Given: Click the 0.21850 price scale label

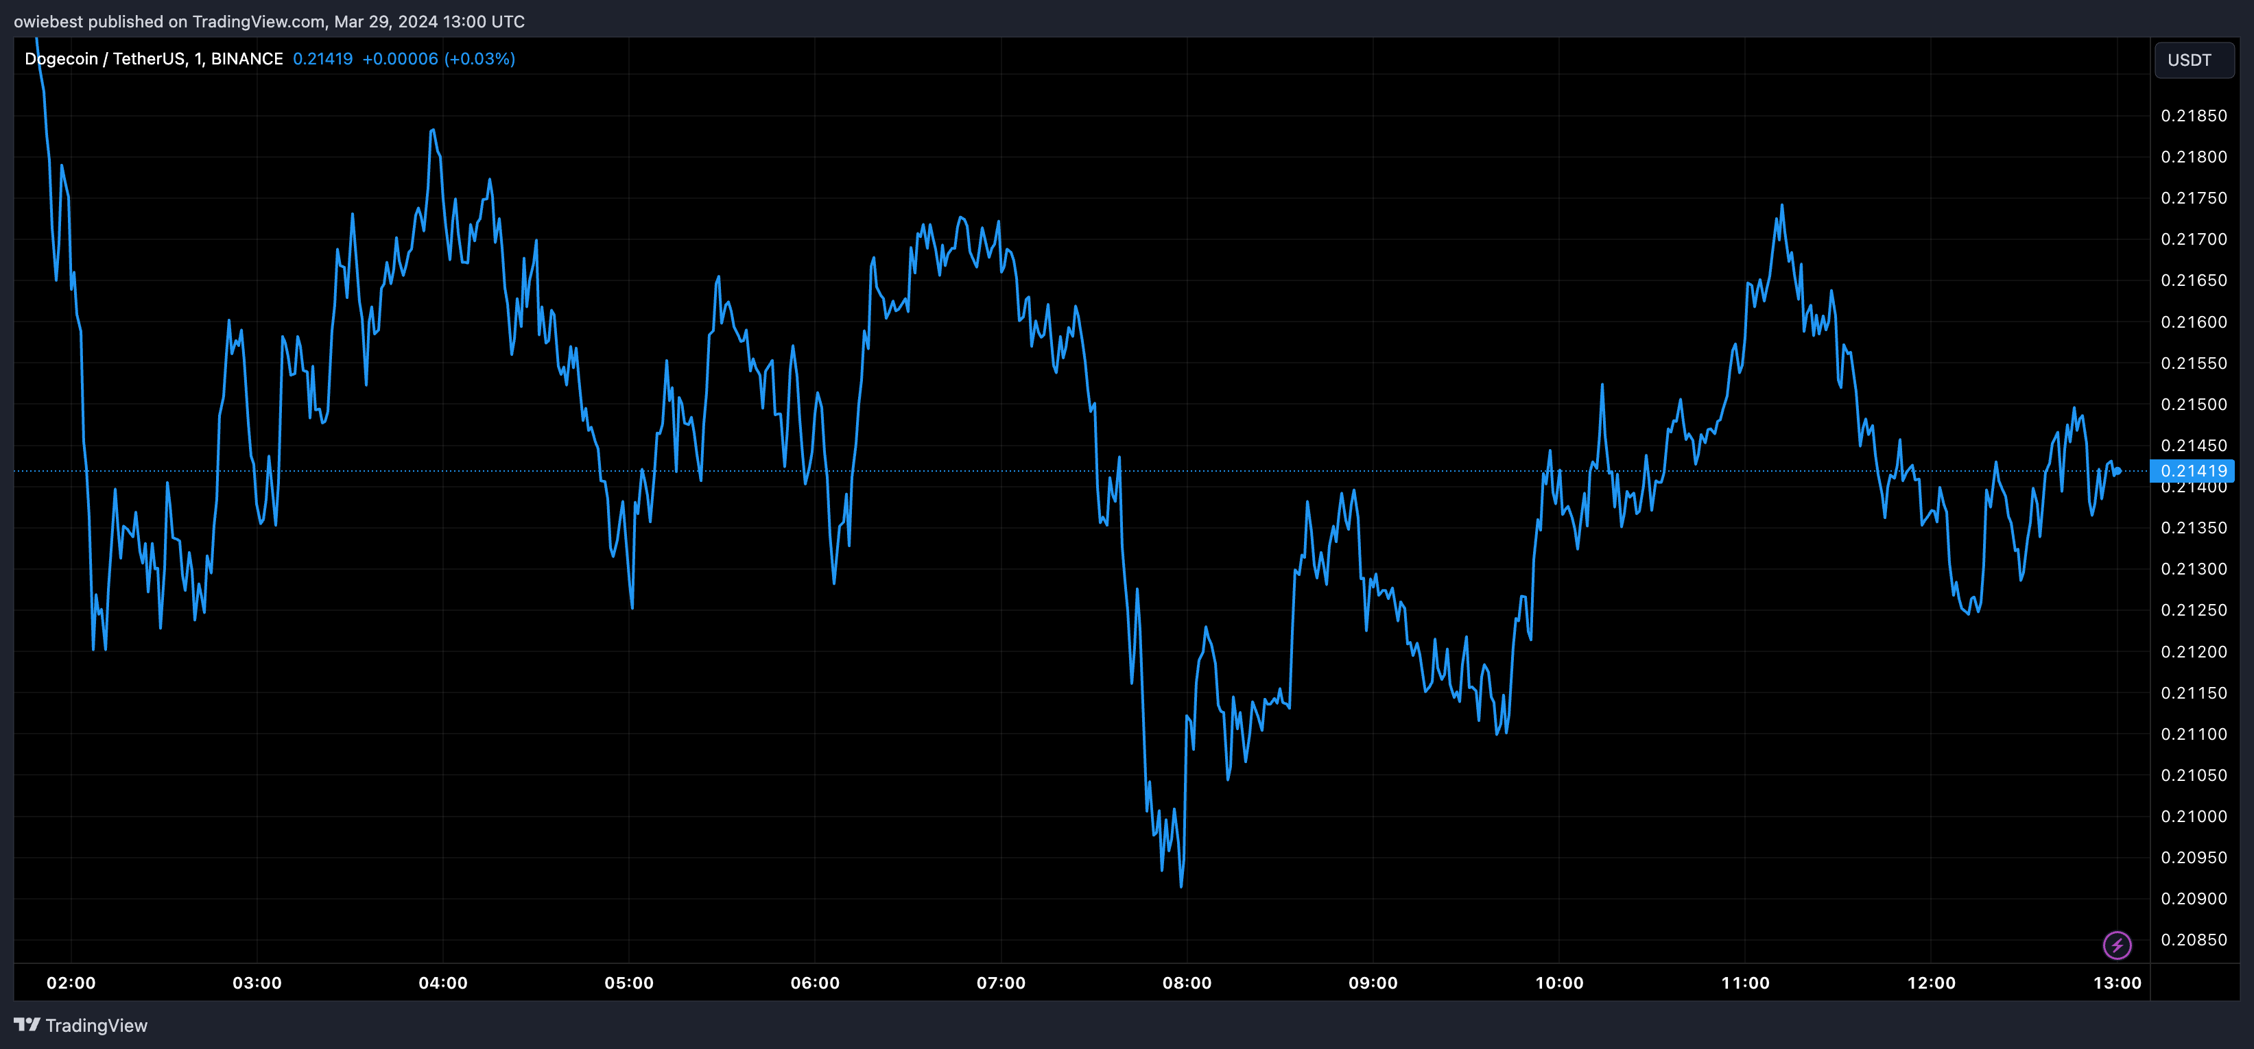Looking at the screenshot, I should click(x=2194, y=115).
